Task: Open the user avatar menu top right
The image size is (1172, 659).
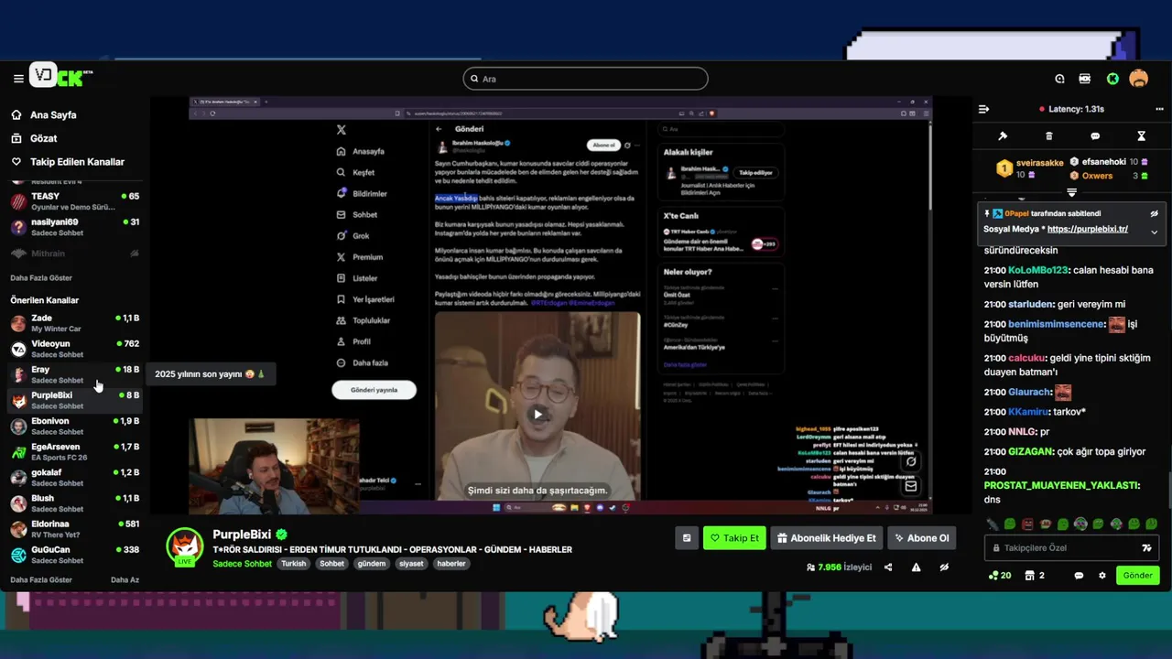Action: tap(1138, 79)
